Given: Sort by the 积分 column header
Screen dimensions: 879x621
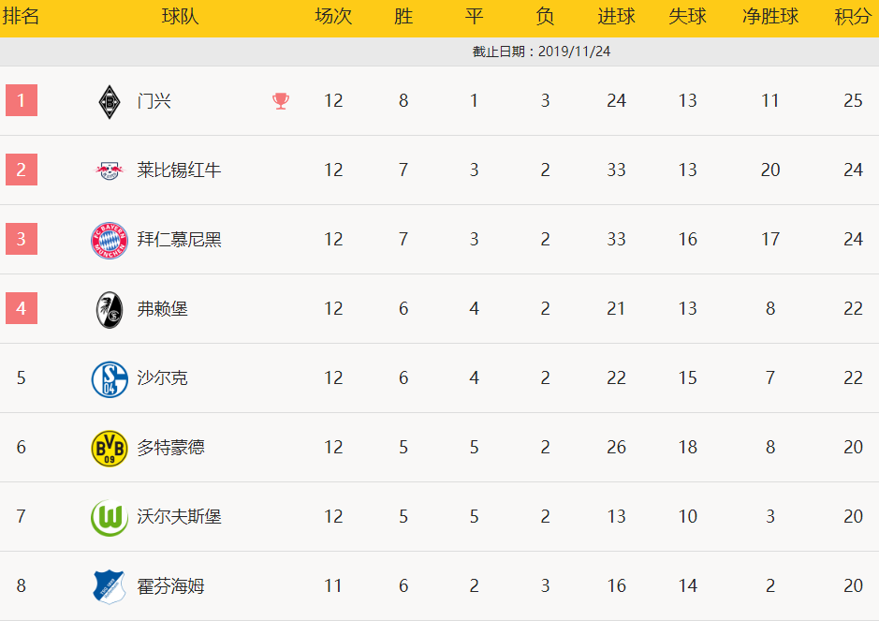Looking at the screenshot, I should (x=853, y=17).
